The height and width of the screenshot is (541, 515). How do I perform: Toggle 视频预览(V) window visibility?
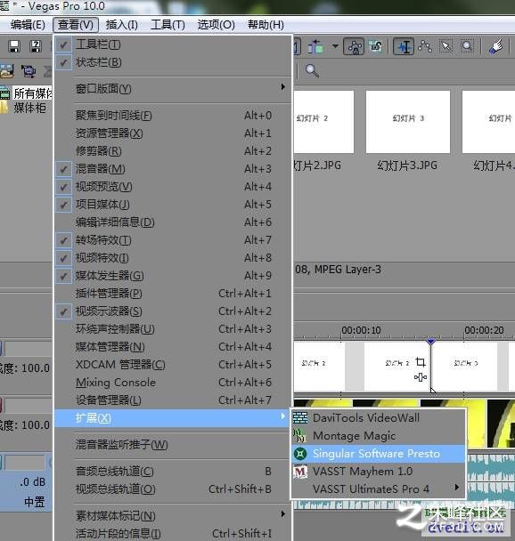(x=173, y=187)
